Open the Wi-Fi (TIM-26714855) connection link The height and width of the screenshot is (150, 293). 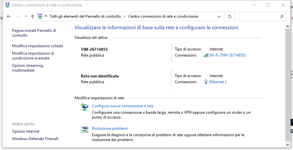[228, 55]
